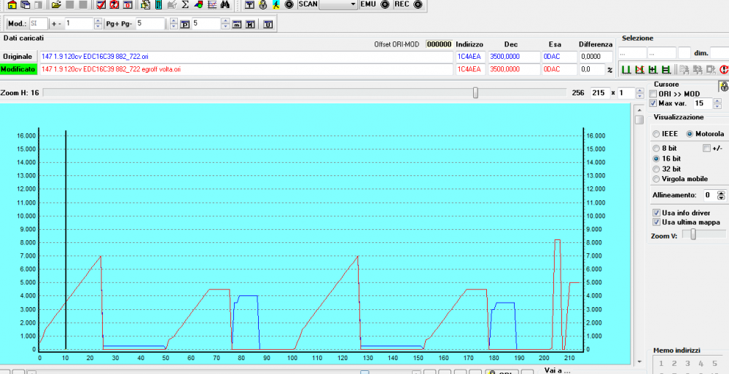
Task: Click the stepper right of the P value field
Action: (x=225, y=24)
